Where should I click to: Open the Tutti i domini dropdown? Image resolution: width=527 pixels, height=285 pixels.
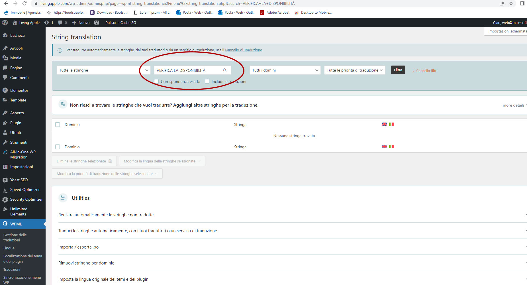point(285,70)
